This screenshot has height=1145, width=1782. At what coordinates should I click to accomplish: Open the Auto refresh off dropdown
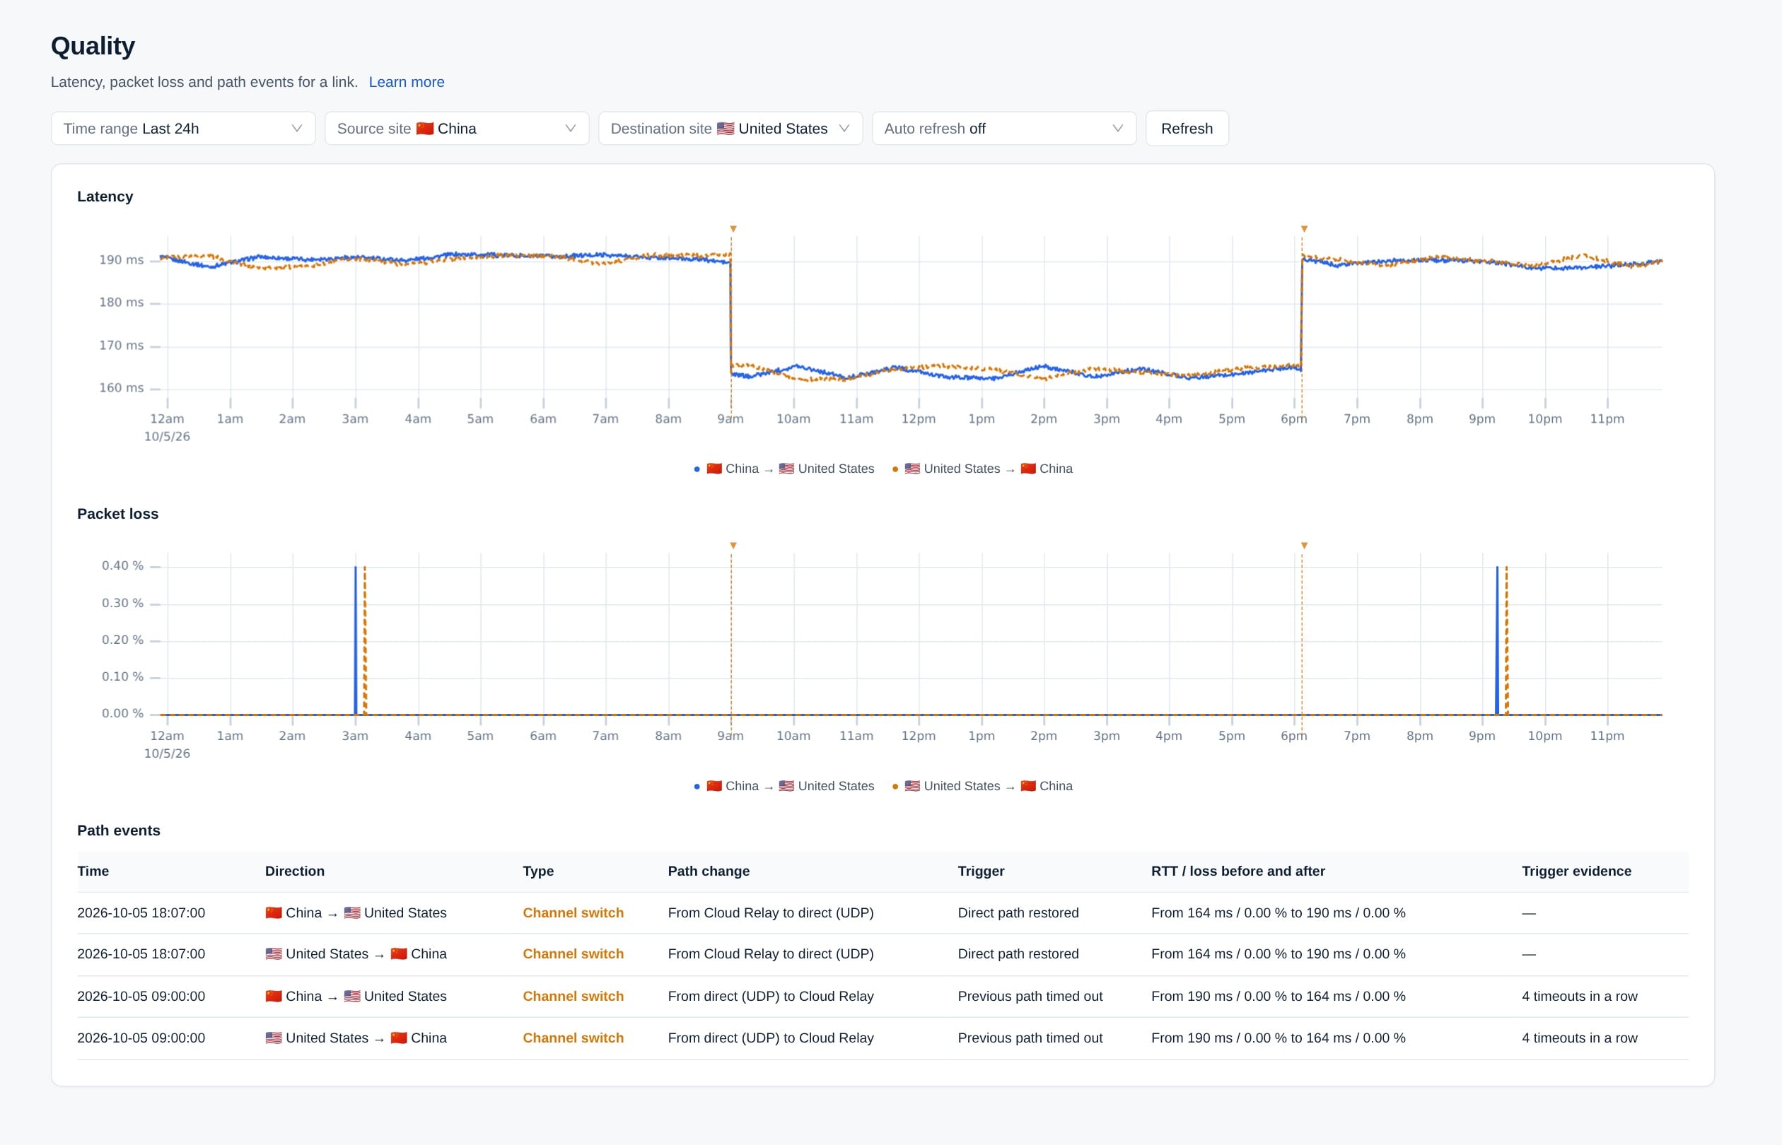tap(1004, 129)
